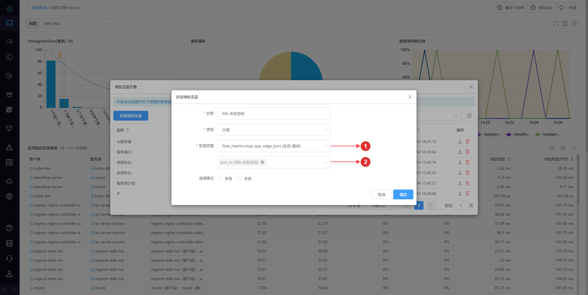Open the 最近15分钟 time range selector
The width and height of the screenshot is (588, 295).
[511, 8]
